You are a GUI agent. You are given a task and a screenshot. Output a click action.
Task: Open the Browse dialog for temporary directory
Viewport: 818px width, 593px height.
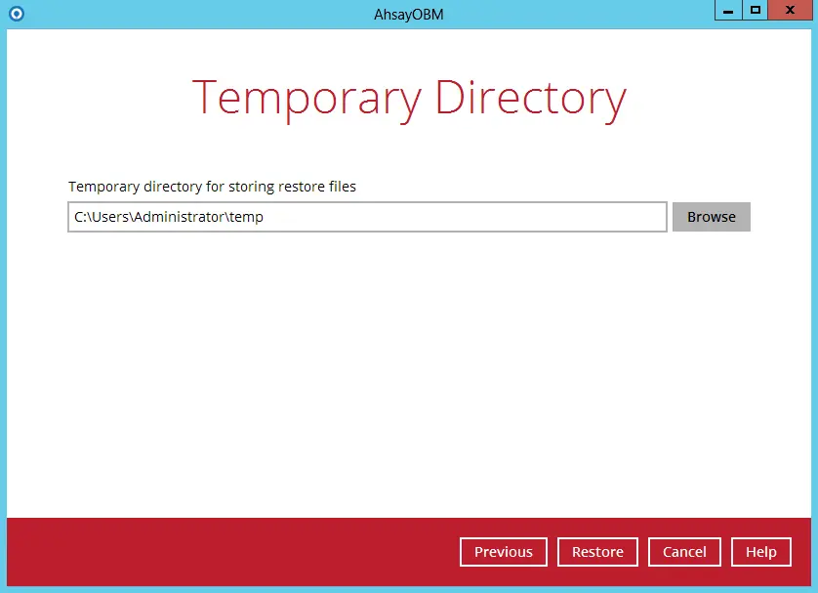(711, 216)
